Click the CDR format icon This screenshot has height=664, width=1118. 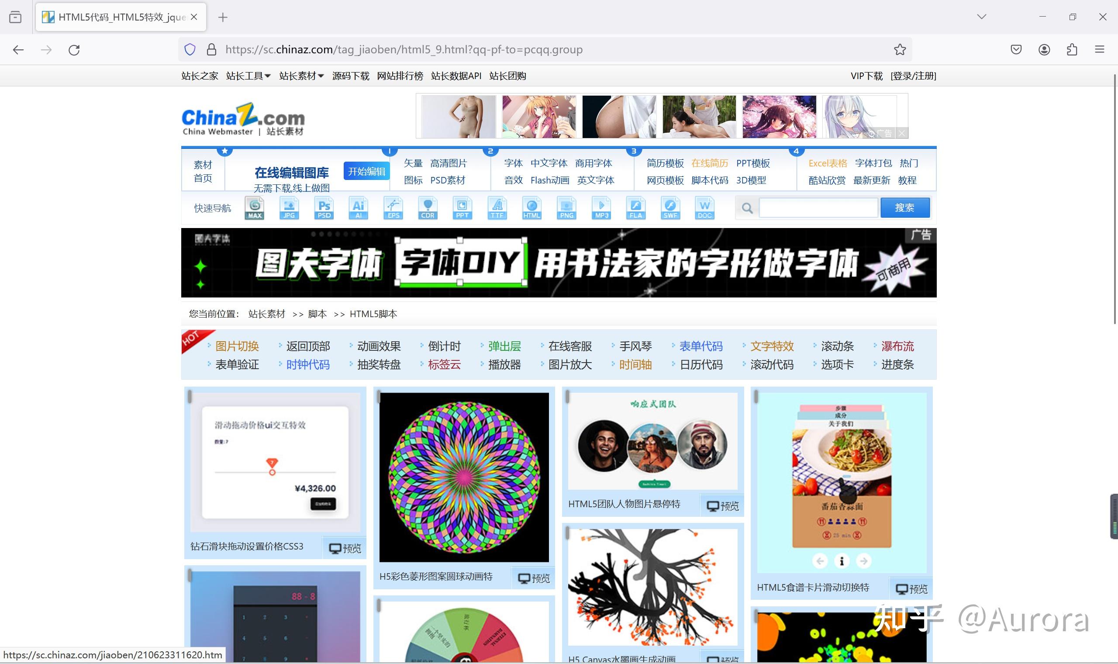coord(428,207)
